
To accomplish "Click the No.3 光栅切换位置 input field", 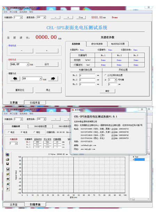I will click(x=87, y=84).
